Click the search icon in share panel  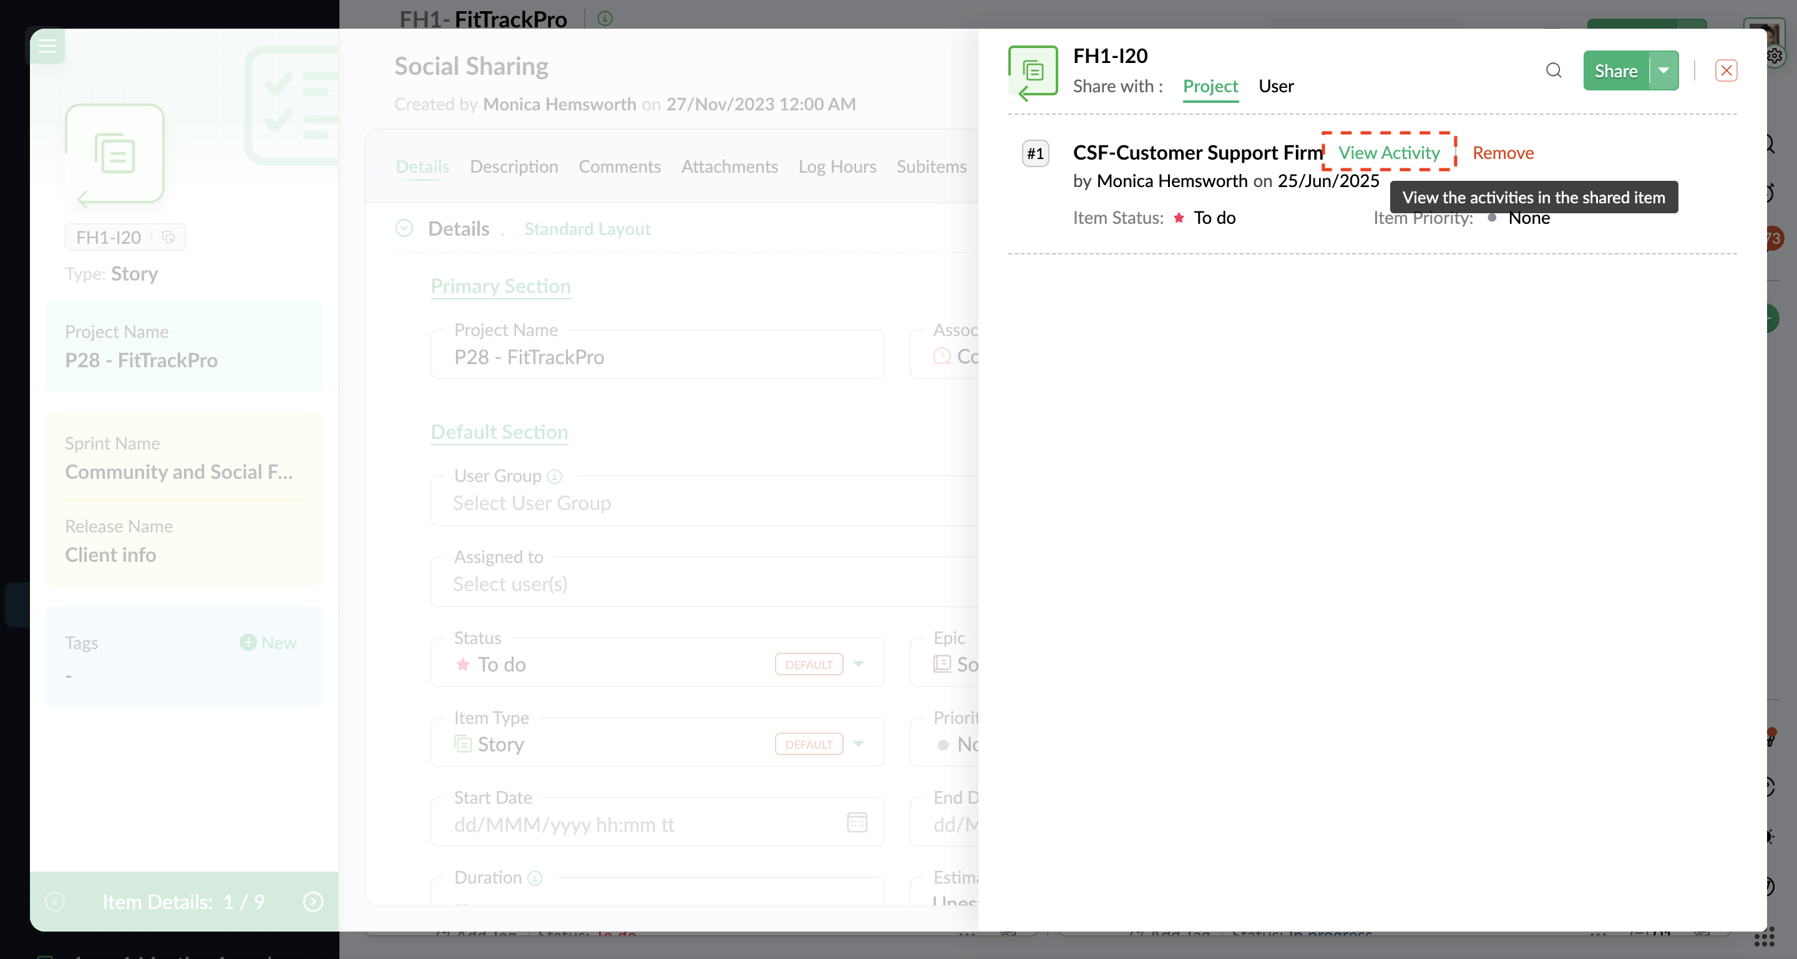[x=1554, y=70]
